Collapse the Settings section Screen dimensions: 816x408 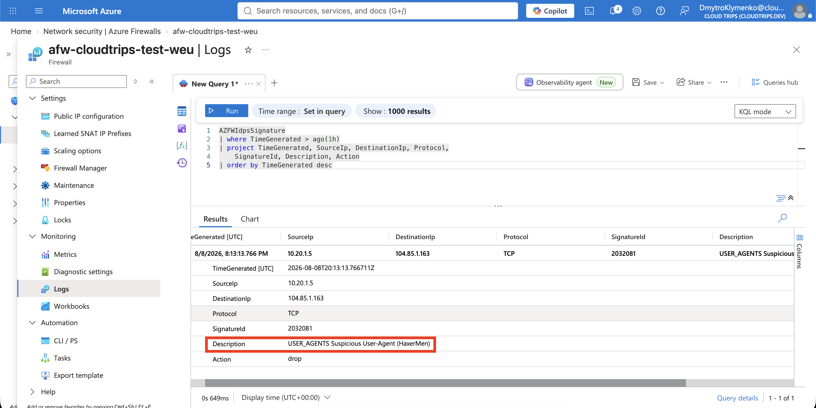(32, 98)
